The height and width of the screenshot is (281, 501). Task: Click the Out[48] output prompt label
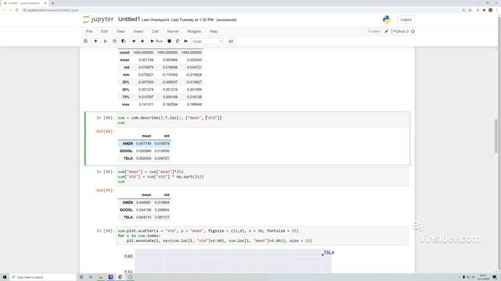point(105,131)
